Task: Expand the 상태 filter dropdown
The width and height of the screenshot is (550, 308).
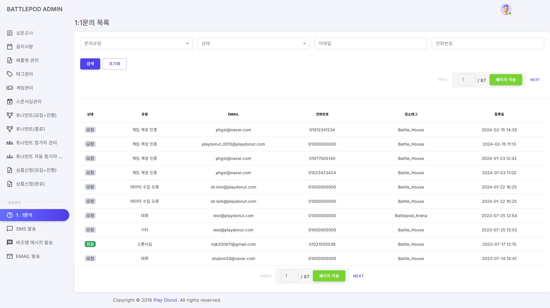Action: click(254, 43)
